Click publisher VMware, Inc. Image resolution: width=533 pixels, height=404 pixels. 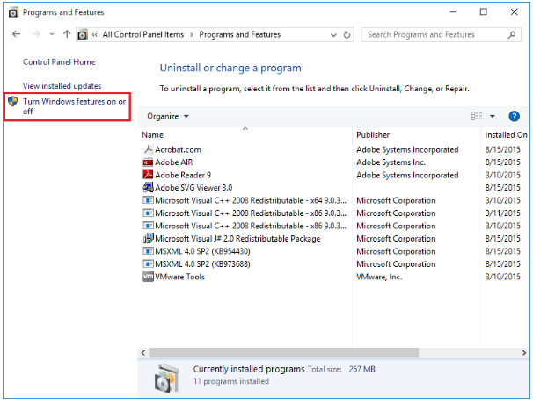coord(379,277)
